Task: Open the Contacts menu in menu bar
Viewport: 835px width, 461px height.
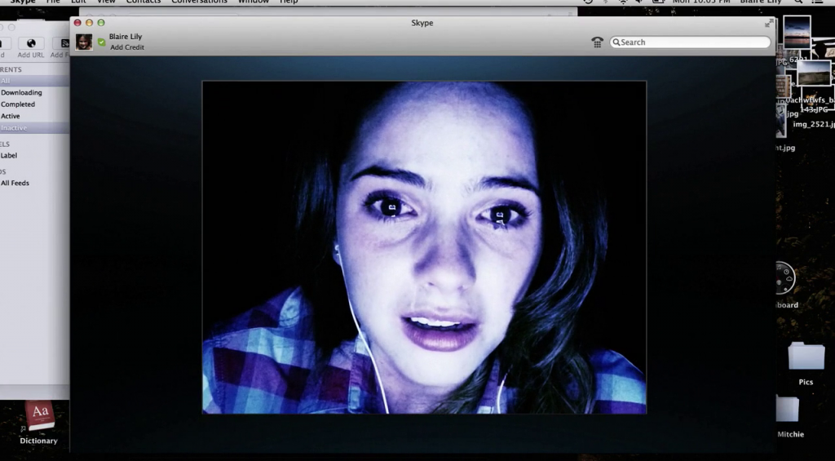Action: click(144, 2)
